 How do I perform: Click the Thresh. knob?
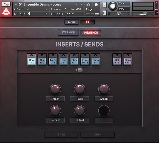(x=55, y=89)
